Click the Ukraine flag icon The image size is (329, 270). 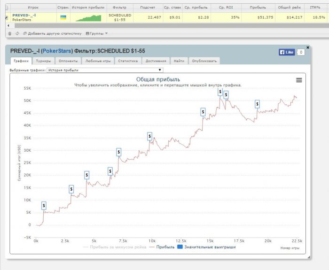tap(63, 17)
